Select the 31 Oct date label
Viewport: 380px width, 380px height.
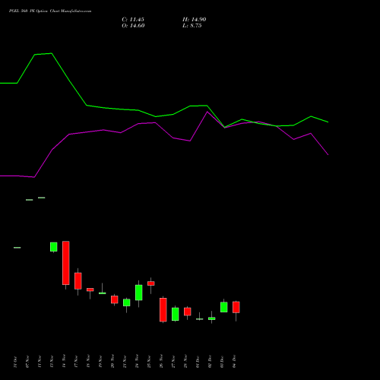(x=15, y=362)
